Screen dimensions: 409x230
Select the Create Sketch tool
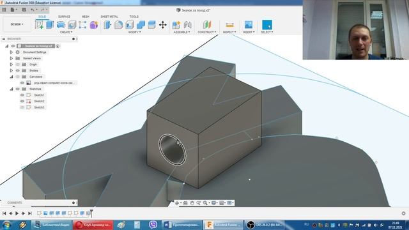(39, 25)
